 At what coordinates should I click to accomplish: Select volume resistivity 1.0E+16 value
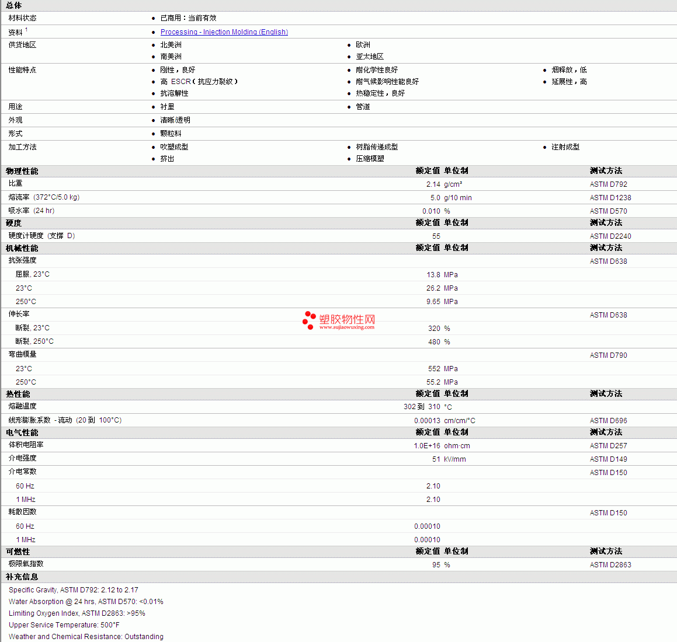(427, 446)
